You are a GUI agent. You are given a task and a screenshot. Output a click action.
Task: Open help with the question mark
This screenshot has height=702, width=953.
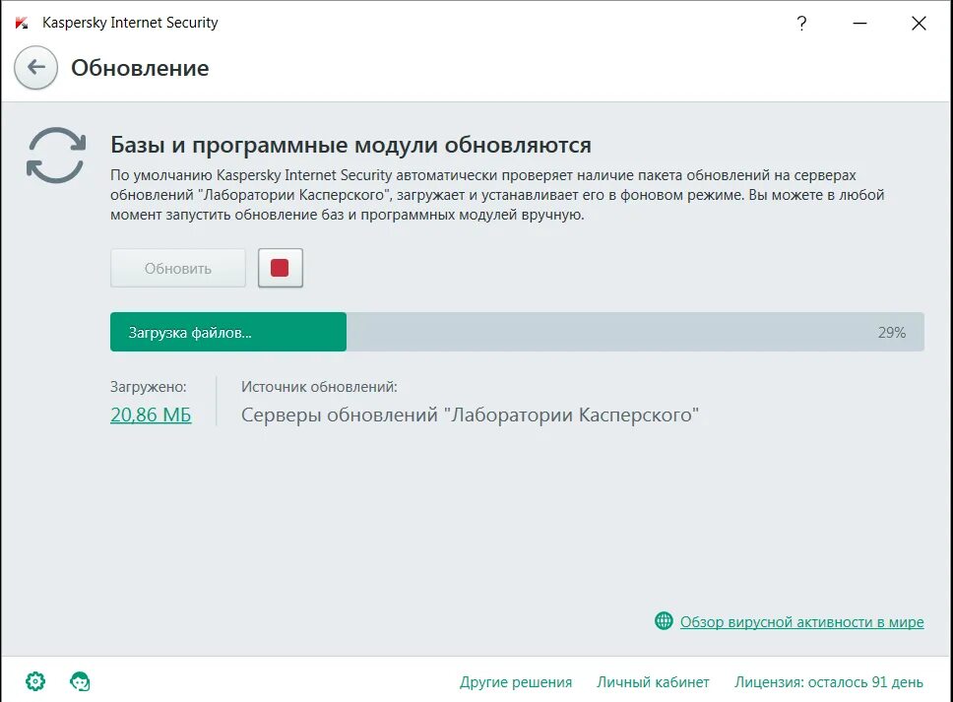(x=801, y=23)
